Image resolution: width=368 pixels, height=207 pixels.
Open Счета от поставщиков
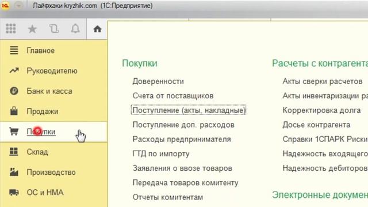[173, 96]
